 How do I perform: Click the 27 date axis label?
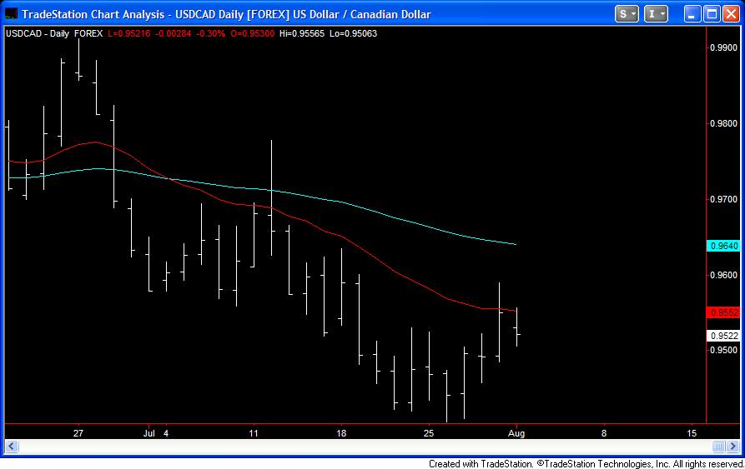click(78, 433)
